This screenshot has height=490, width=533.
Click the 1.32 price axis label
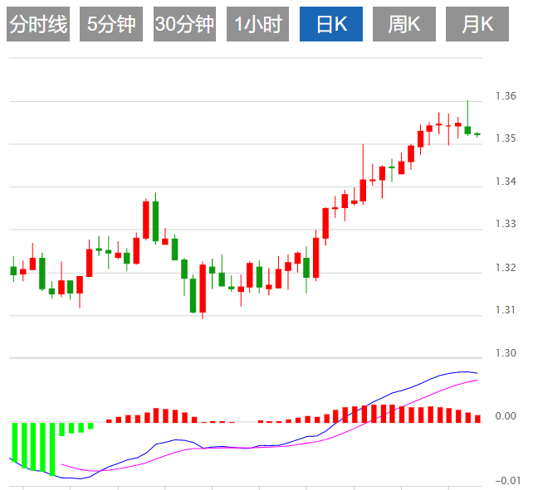(506, 268)
